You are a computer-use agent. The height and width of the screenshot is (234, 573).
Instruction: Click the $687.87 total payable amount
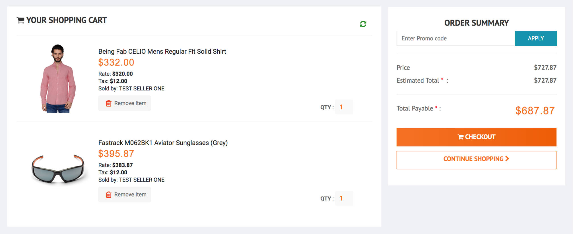click(535, 111)
